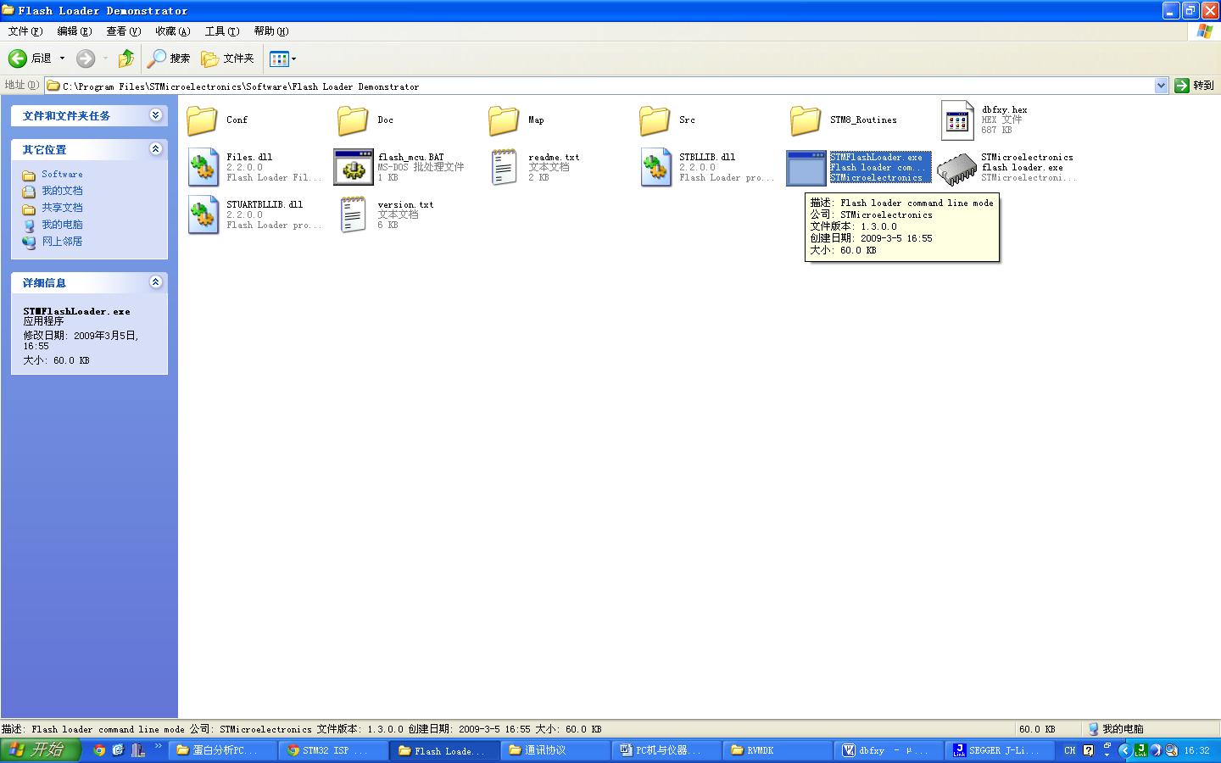The width and height of the screenshot is (1221, 763).
Task: Open the 查看(V) menu
Action: point(124,31)
